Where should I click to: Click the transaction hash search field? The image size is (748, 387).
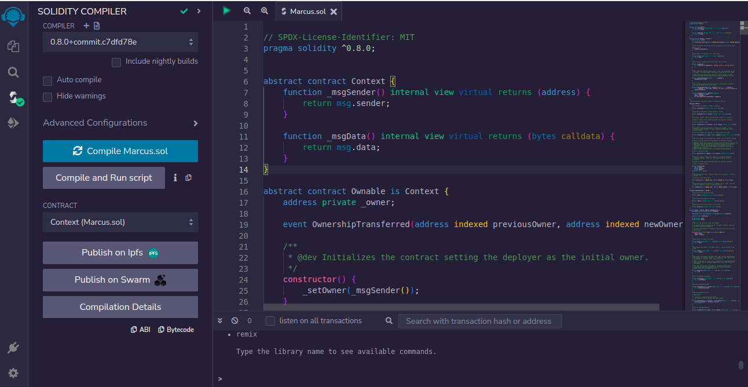click(480, 321)
